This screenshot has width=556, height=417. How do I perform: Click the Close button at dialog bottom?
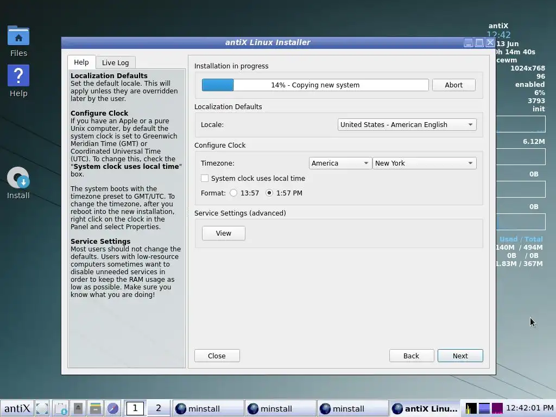pyautogui.click(x=217, y=356)
